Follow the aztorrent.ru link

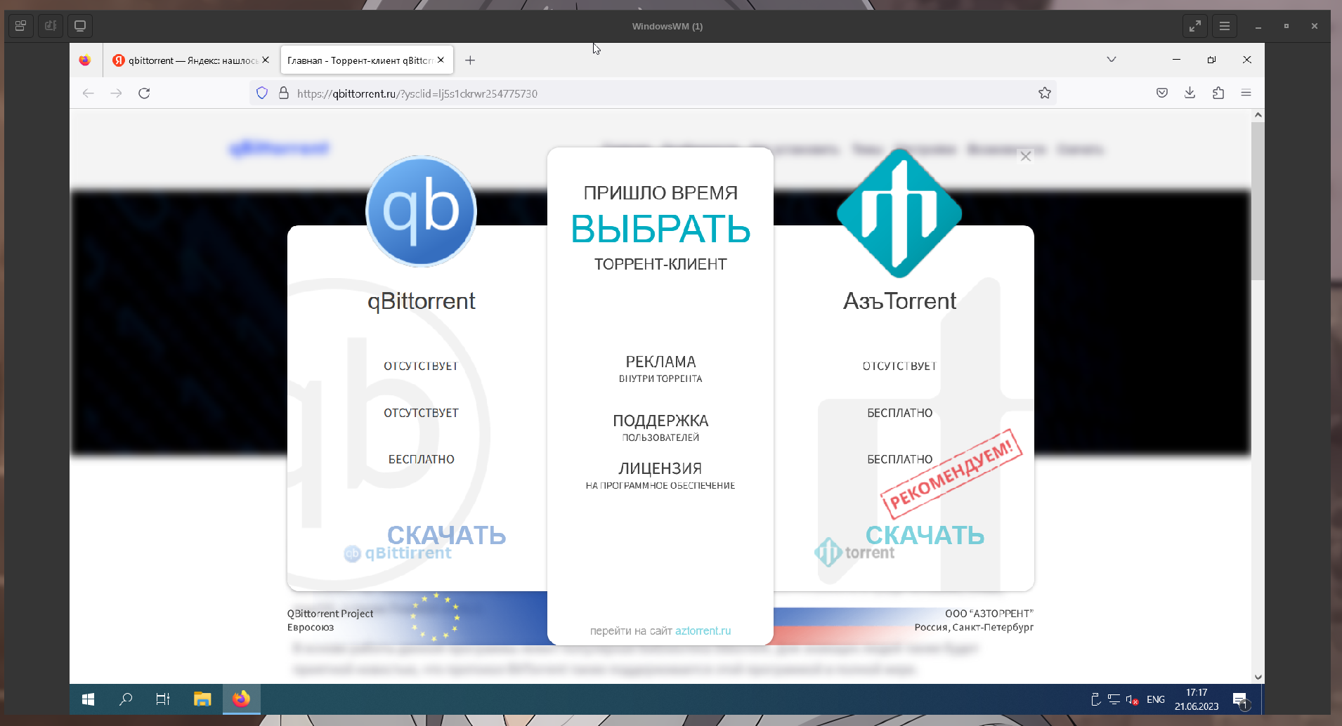pyautogui.click(x=703, y=631)
